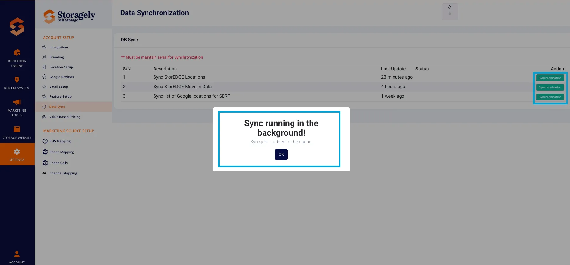570x265 pixels.
Task: Open Reporting Engine pie chart icon
Action: tap(17, 52)
